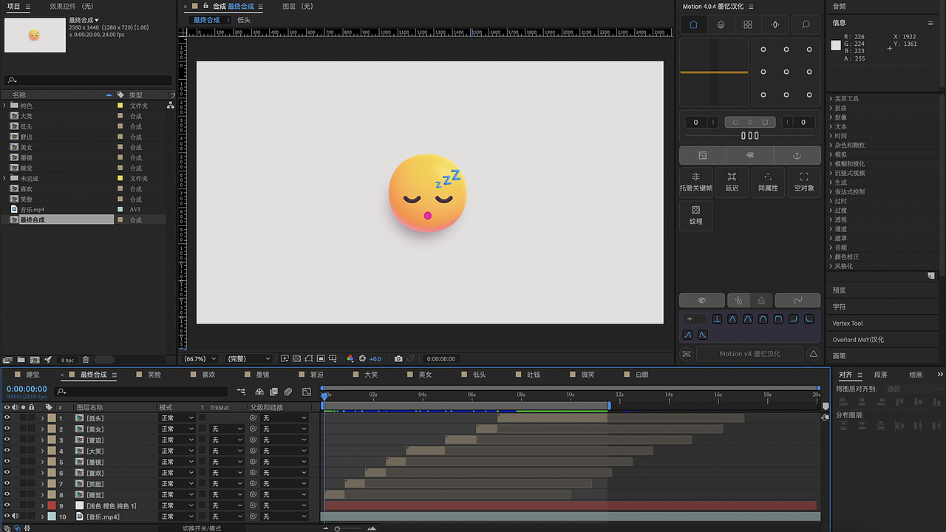Switch to the 吐钱 timeline tab
Viewport: 946px width, 532px height.
tap(534, 375)
